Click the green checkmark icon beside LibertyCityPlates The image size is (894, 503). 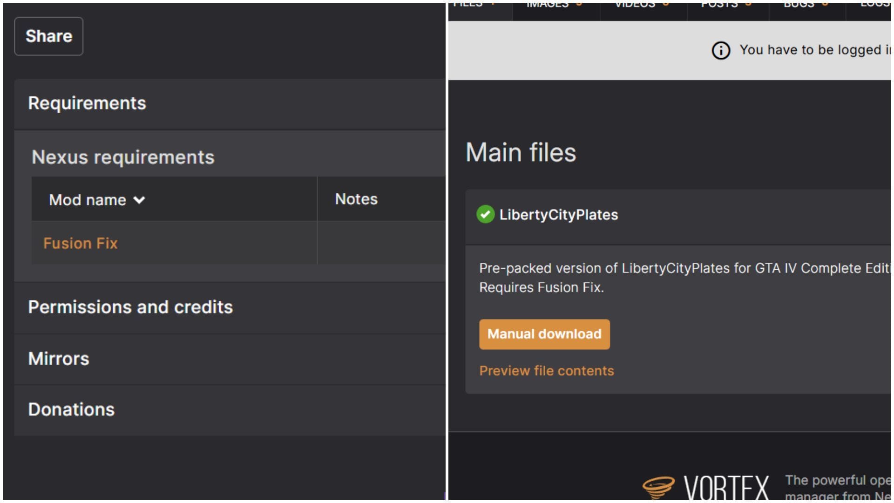pyautogui.click(x=486, y=214)
